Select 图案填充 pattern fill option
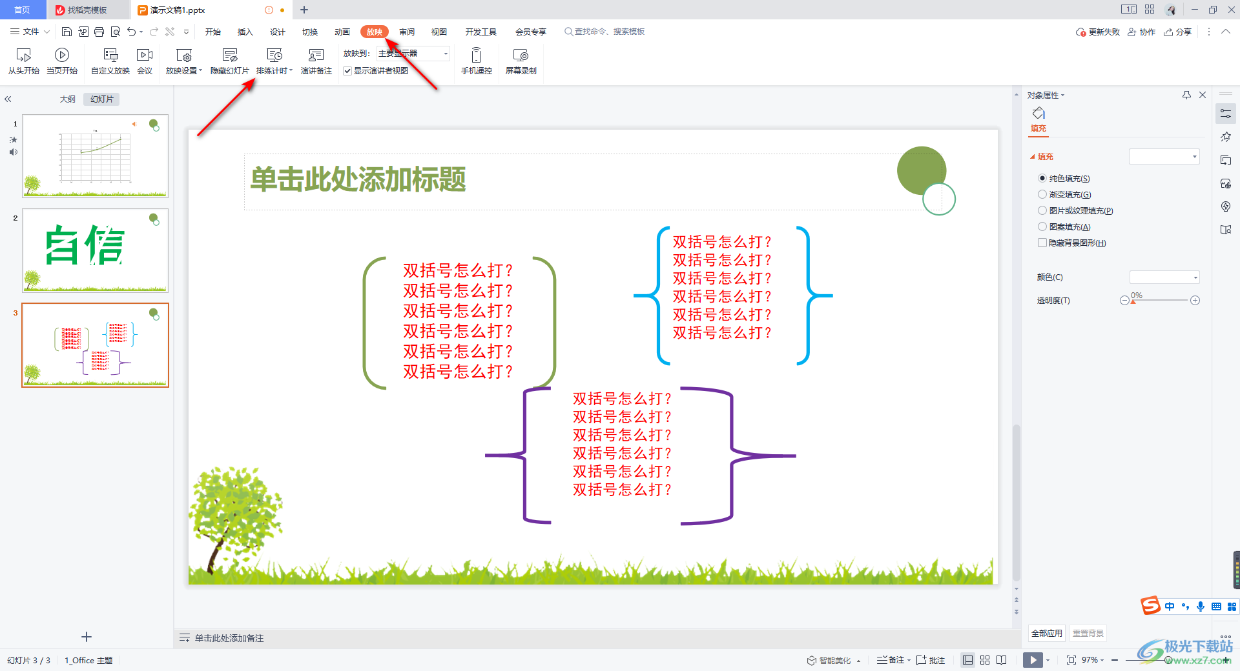The image size is (1240, 671). click(1042, 226)
